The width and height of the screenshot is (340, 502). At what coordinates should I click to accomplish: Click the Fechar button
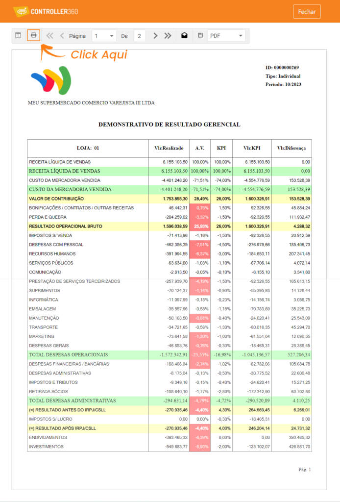pyautogui.click(x=307, y=12)
